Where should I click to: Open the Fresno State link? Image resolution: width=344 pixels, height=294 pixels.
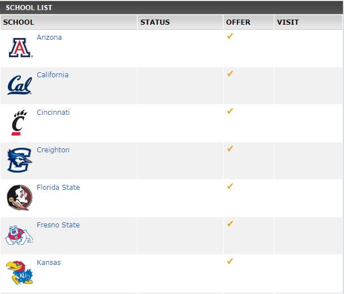pyautogui.click(x=58, y=225)
